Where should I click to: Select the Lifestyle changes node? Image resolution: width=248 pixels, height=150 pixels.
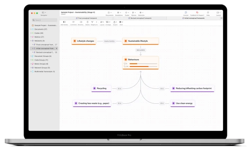[83, 41]
